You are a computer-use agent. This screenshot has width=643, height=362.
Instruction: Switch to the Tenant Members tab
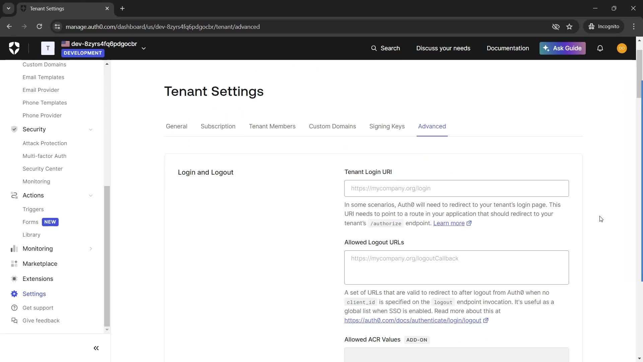(x=272, y=126)
